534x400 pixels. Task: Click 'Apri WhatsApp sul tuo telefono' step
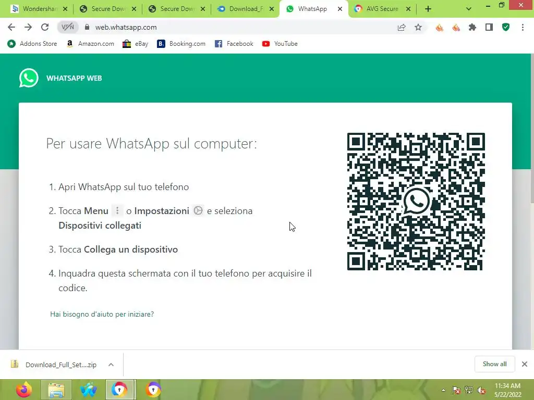click(x=123, y=187)
